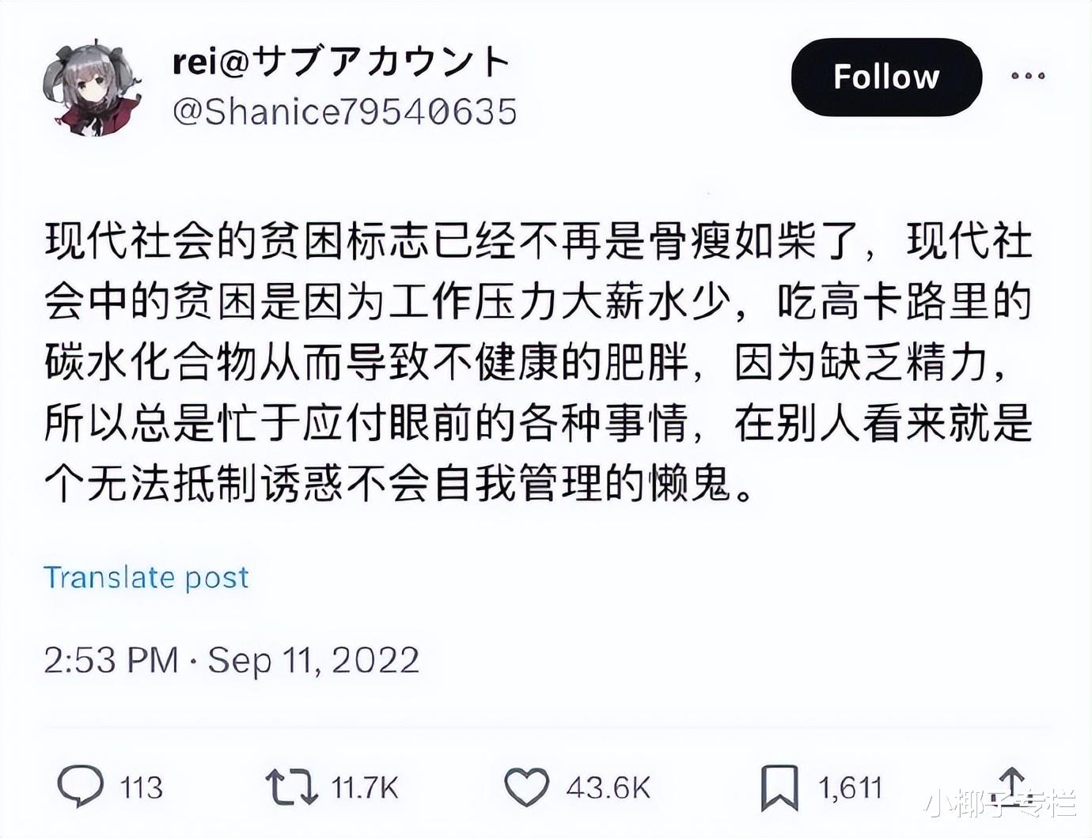The image size is (1092, 838).
Task: Click the 小椰子专栏 watermark text
Action: tap(1001, 802)
